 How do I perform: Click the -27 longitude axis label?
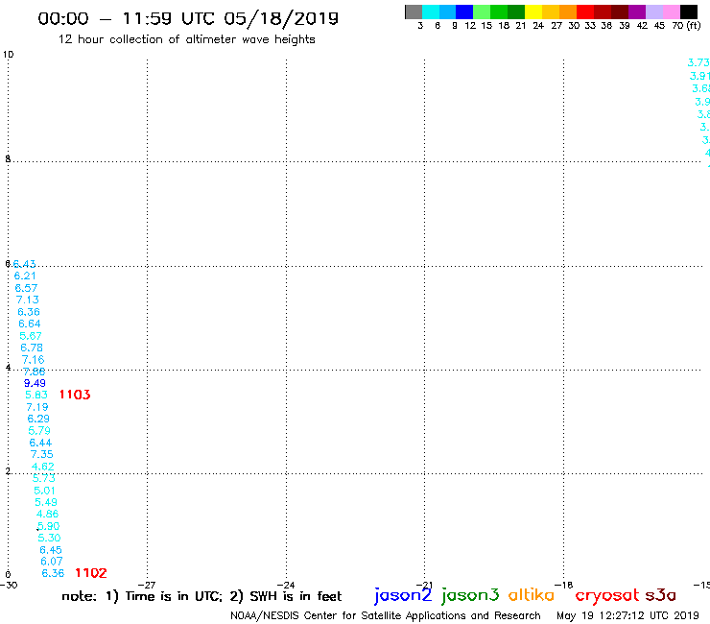[x=147, y=586]
